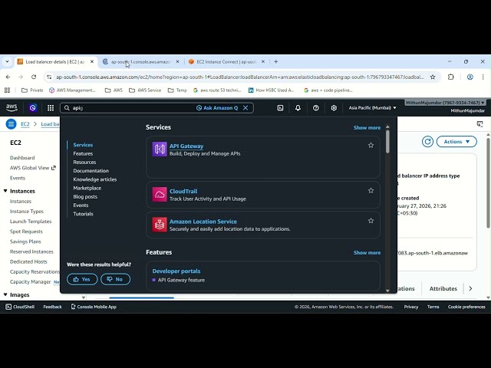
Task: Click the Amazon Location Service icon
Action: point(160,225)
